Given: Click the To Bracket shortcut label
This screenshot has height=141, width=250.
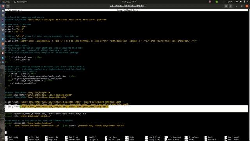Looking at the screenshot, I should pyautogui.click(x=175, y=137).
